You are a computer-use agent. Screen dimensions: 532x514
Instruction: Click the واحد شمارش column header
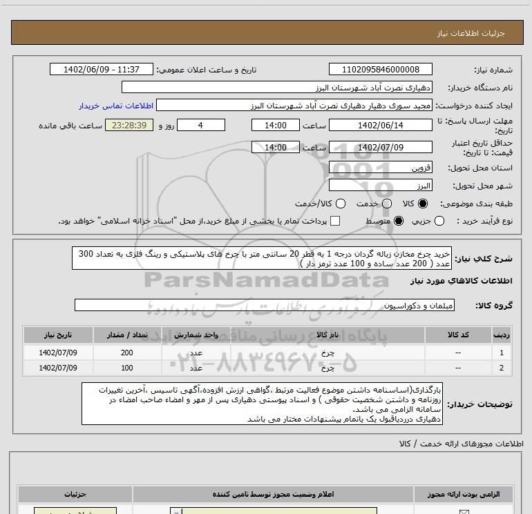[196, 335]
